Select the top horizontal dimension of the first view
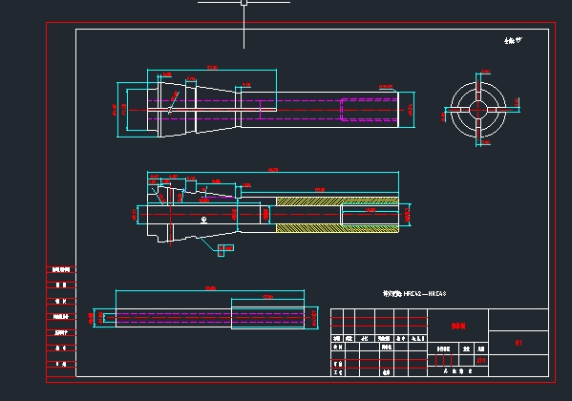Viewport: 572px width, 401px height. pos(212,69)
